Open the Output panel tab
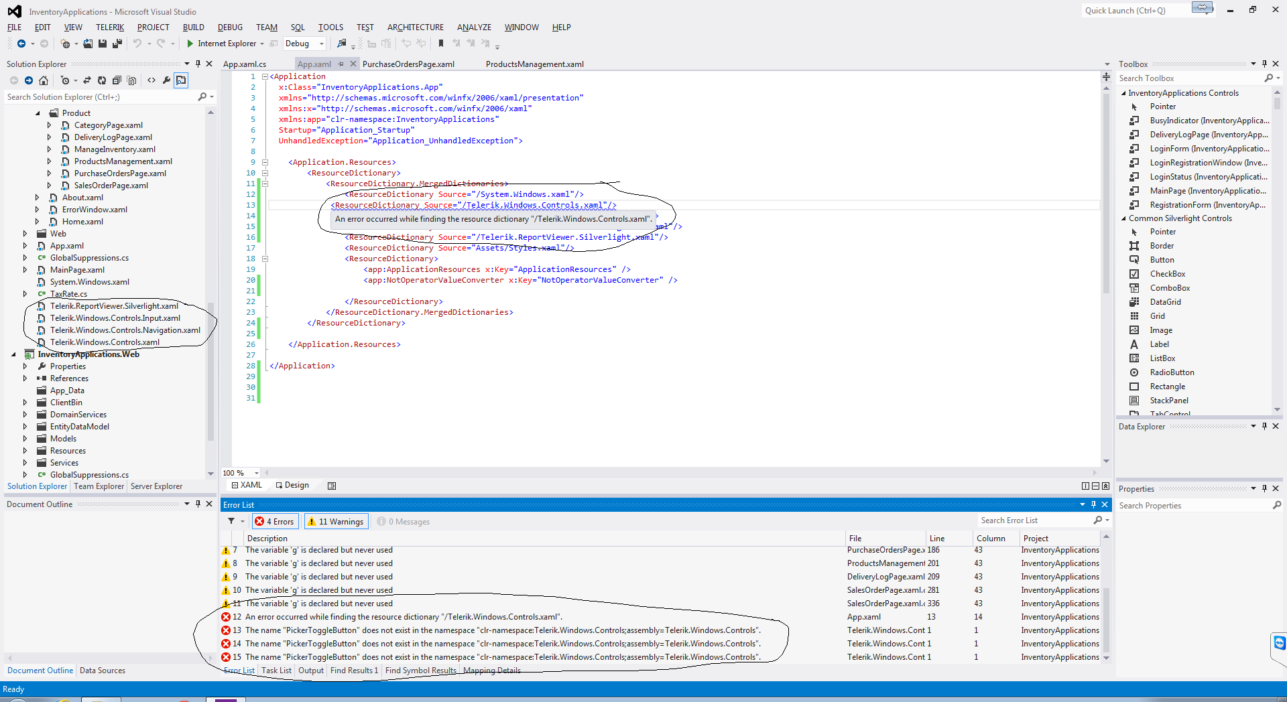 [x=310, y=671]
